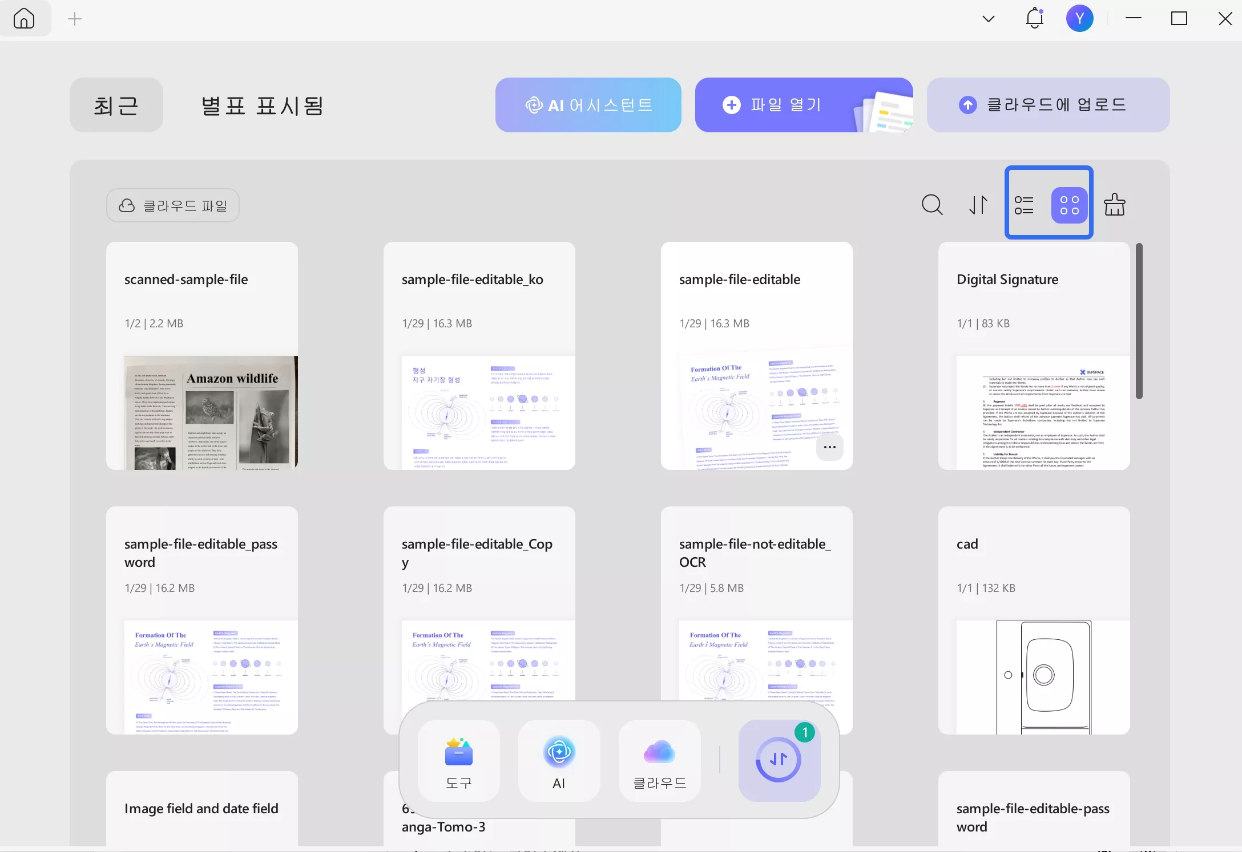1242x852 pixels.
Task: Clear recent list with broom icon
Action: point(1115,205)
